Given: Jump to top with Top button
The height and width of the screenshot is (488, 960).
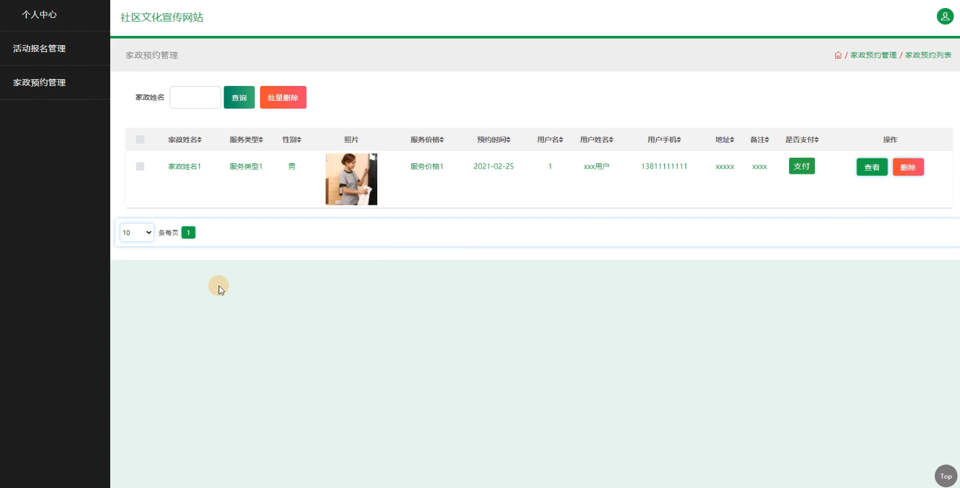Looking at the screenshot, I should [x=946, y=476].
